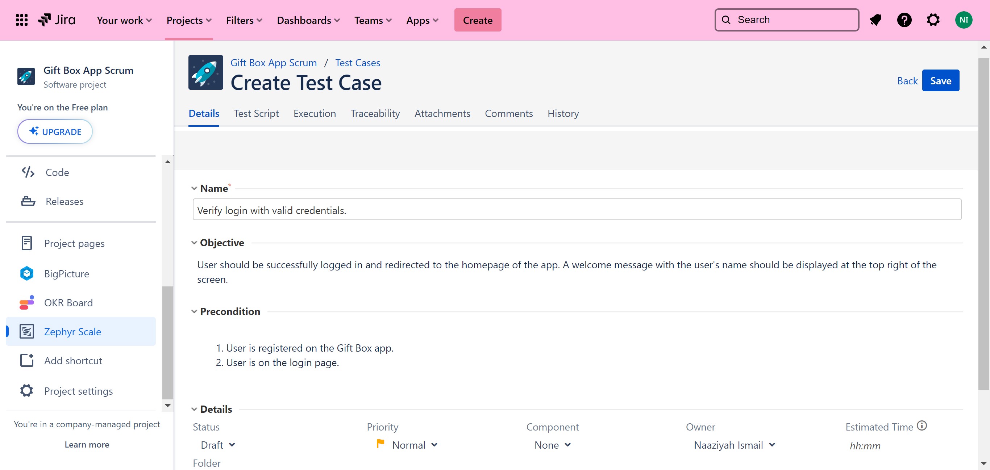This screenshot has height=470, width=990.
Task: Open the notifications bell icon
Action: click(x=875, y=20)
